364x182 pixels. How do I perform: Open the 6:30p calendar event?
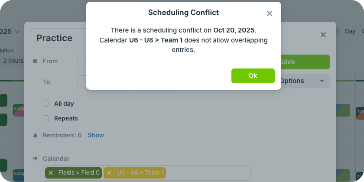pos(19,108)
